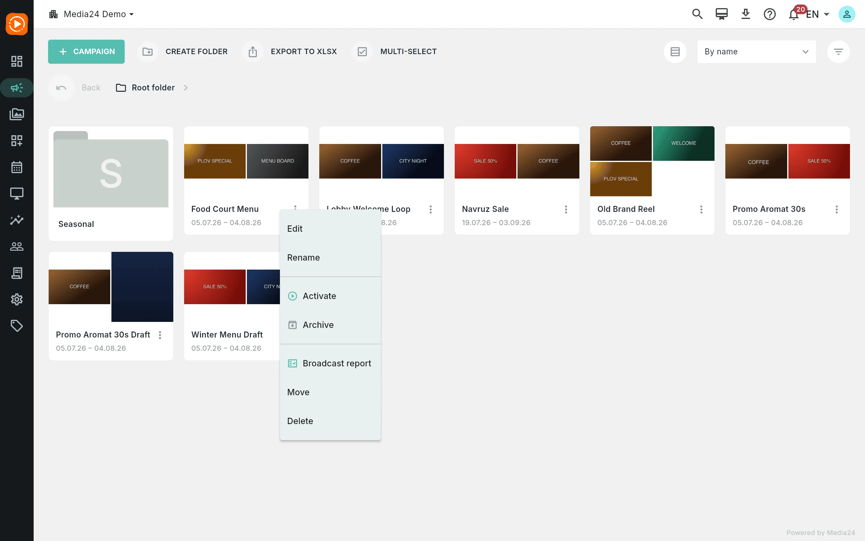The width and height of the screenshot is (865, 541).
Task: Click the Back link
Action: coord(91,88)
